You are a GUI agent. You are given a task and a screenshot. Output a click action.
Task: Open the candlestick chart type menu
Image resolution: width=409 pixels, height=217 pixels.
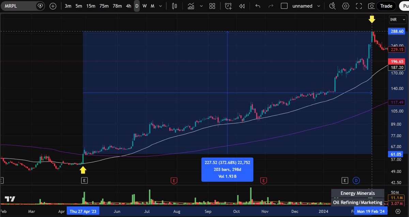point(175,6)
